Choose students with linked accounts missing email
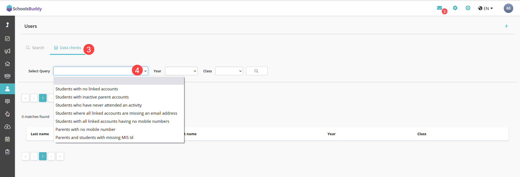This screenshot has height=177, width=520. point(119,113)
